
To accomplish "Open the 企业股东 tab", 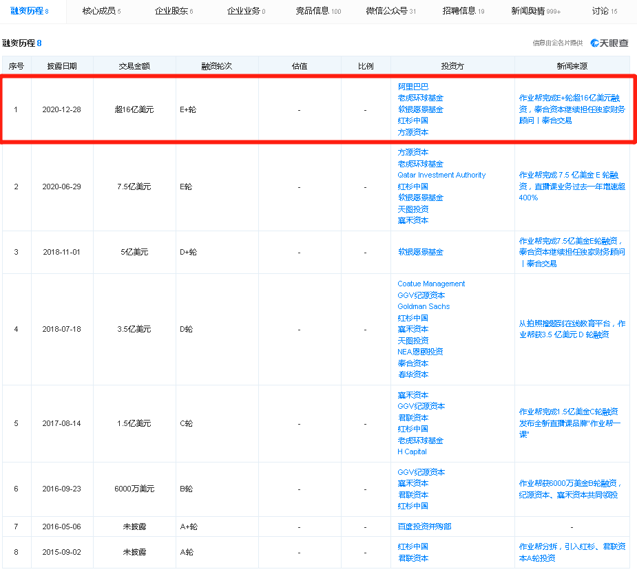I will point(173,11).
